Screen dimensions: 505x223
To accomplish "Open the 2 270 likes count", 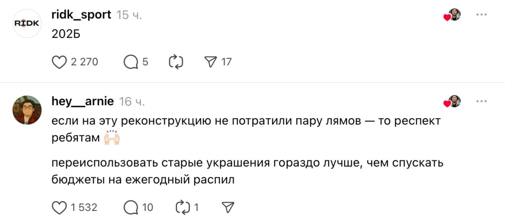I will [x=84, y=62].
